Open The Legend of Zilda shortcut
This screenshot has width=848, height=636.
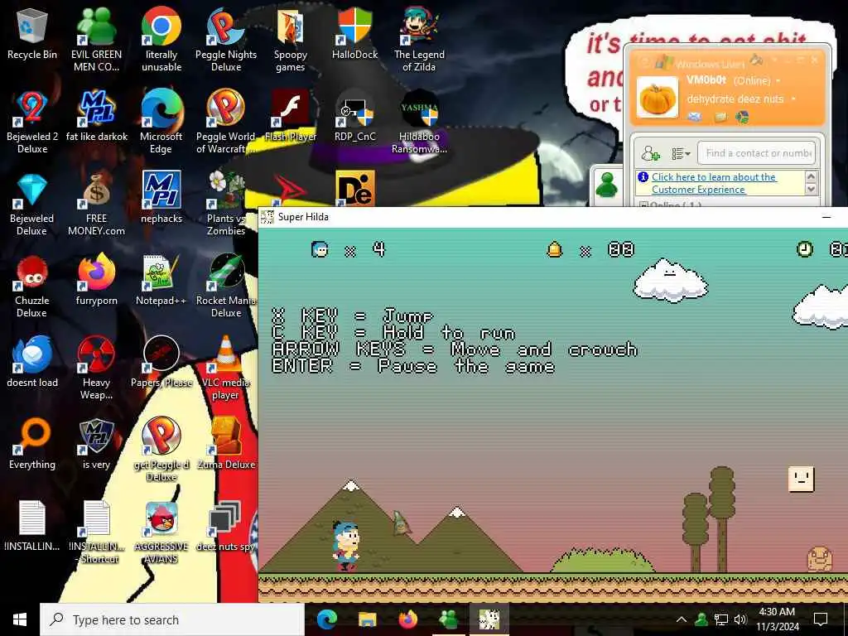[419, 39]
